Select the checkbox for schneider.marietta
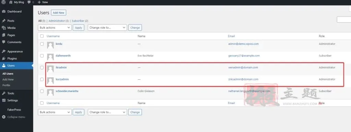 pos(42,91)
